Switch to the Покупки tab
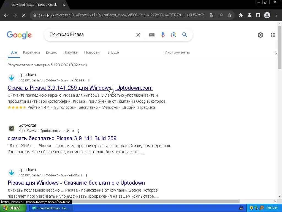282x212 pixels. tap(71, 52)
